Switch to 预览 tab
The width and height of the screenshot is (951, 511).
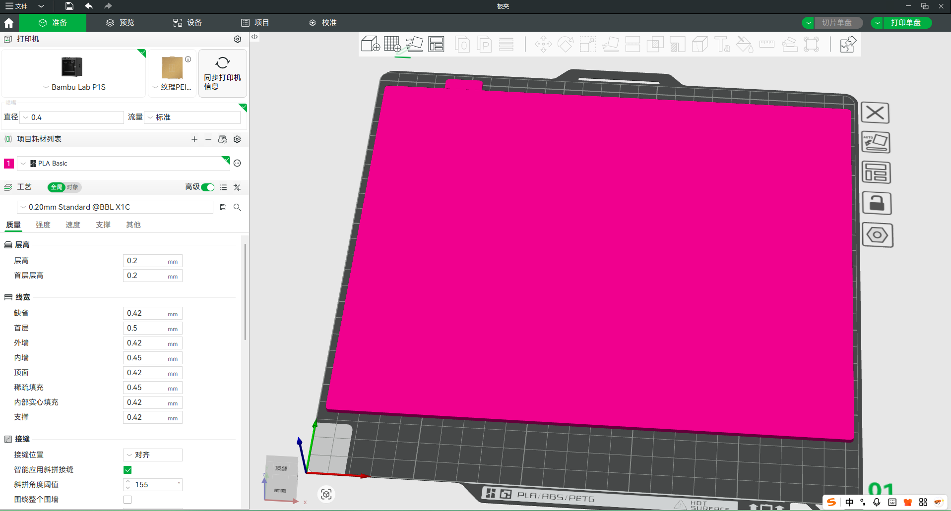[120, 23]
